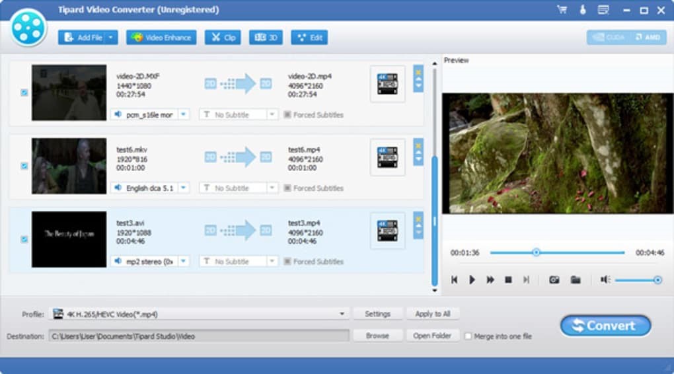Click 4K output format icon for video-2D.mp4

[x=387, y=84]
